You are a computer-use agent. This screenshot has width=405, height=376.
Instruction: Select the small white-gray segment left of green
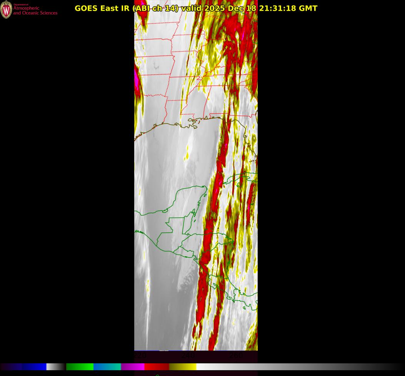click(55, 367)
